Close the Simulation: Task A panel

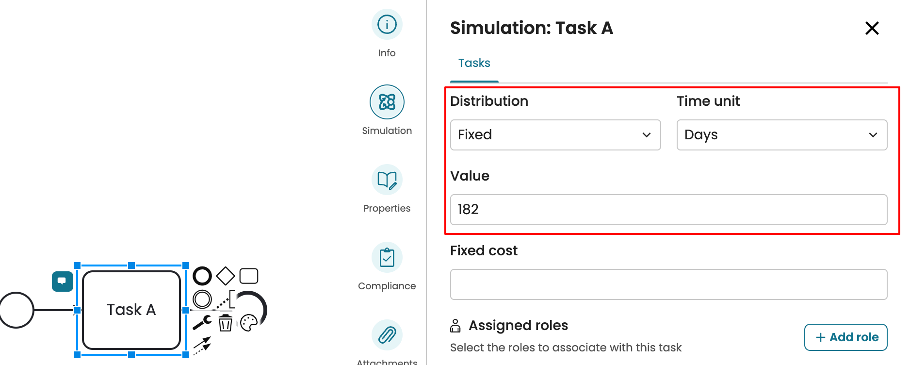tap(872, 28)
